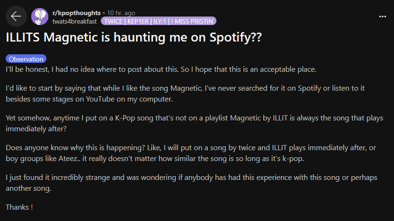
Task: Open twats4breakfast's user profile
Action: coord(74,21)
